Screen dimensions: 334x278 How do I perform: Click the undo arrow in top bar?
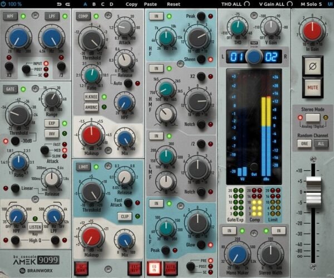[59, 4]
